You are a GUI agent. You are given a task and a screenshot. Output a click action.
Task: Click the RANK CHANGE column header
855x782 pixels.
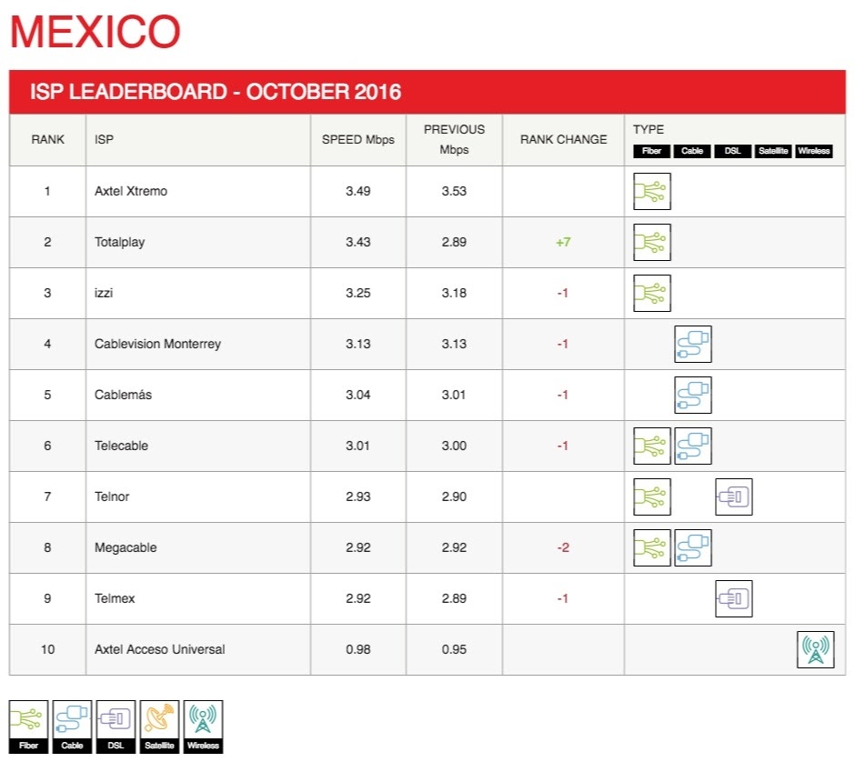562,139
